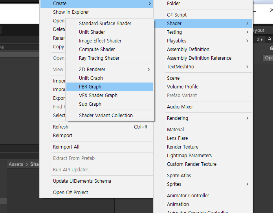Image resolution: width=273 pixels, height=213 pixels.
Task: Expand the Sprites submenu
Action: 203,184
